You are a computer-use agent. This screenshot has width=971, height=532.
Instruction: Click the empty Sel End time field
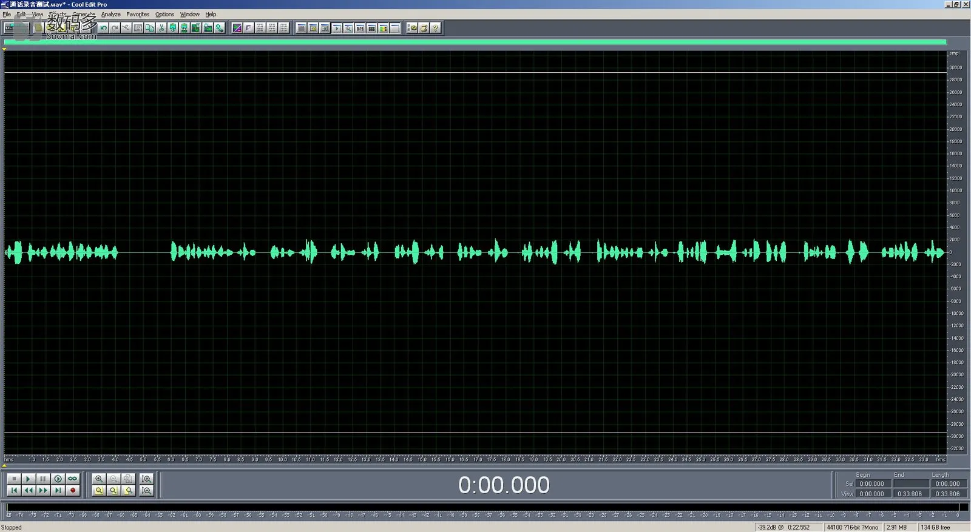pos(910,484)
